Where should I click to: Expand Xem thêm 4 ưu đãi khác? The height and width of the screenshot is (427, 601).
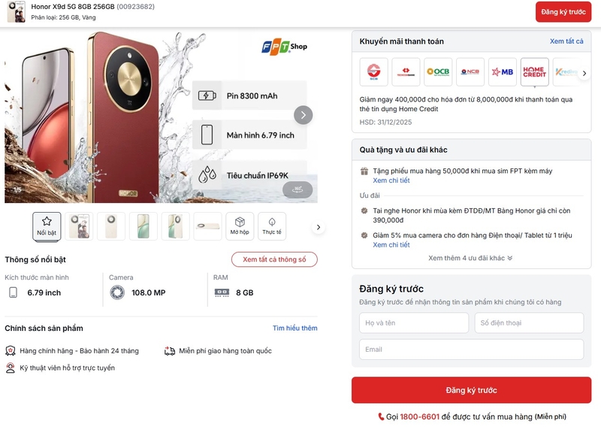tap(470, 258)
